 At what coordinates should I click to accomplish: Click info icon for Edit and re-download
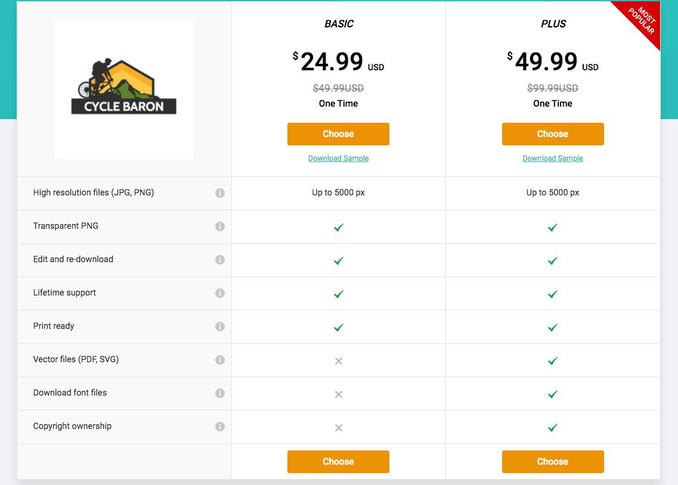point(220,260)
